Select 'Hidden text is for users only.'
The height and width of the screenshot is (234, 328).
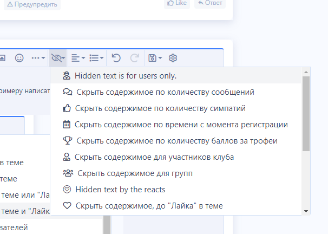126,75
